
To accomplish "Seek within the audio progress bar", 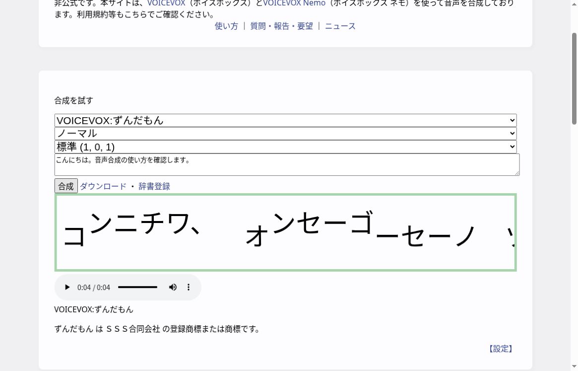I will coord(137,287).
